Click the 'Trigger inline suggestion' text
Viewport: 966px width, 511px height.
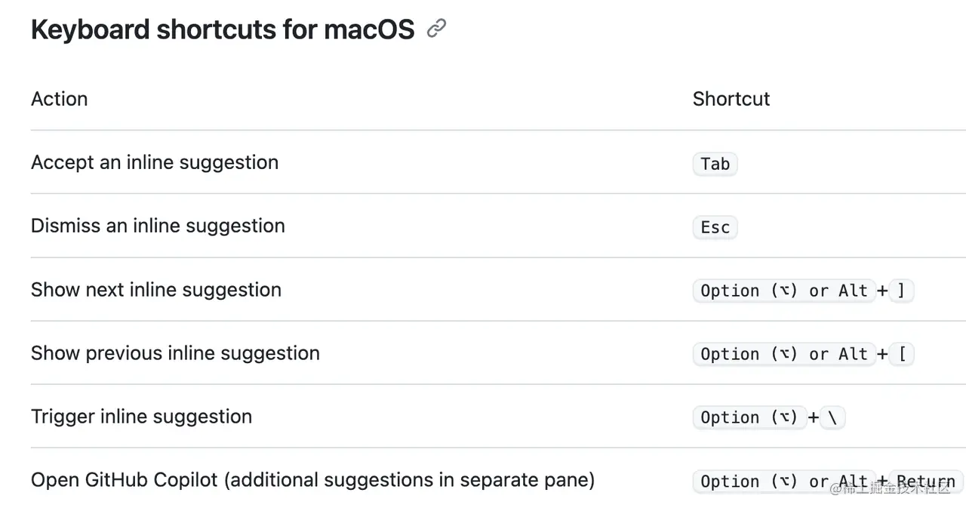[141, 417]
